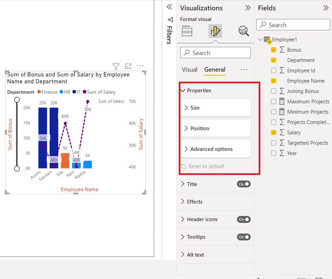Expand the Title section

(x=183, y=184)
